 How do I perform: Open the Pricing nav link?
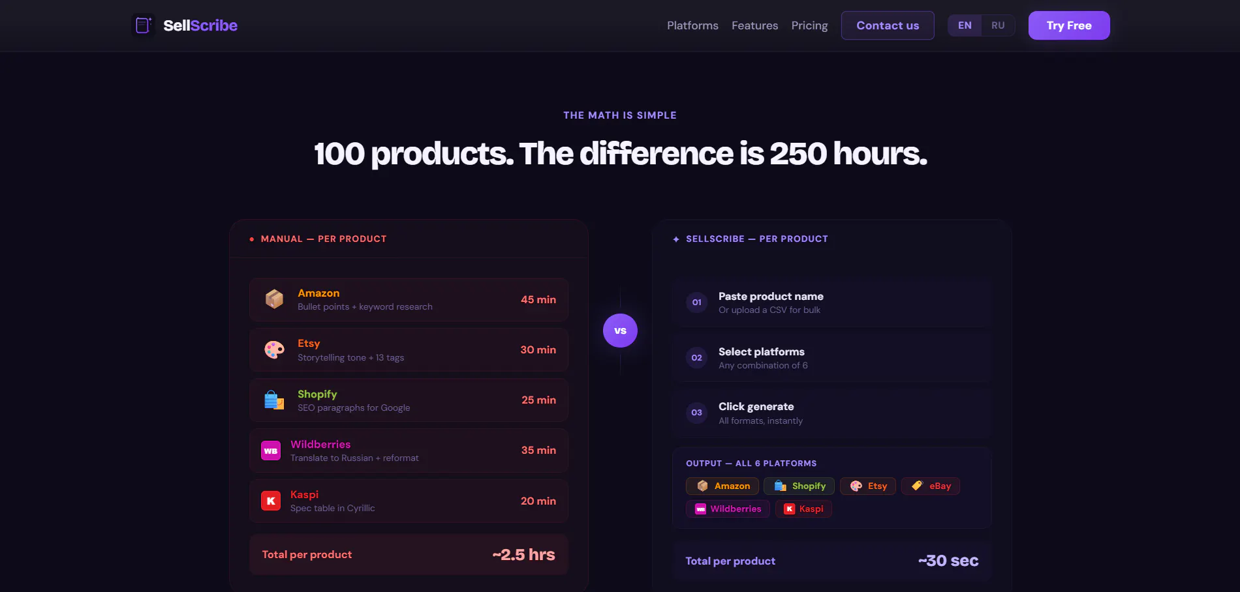tap(809, 25)
